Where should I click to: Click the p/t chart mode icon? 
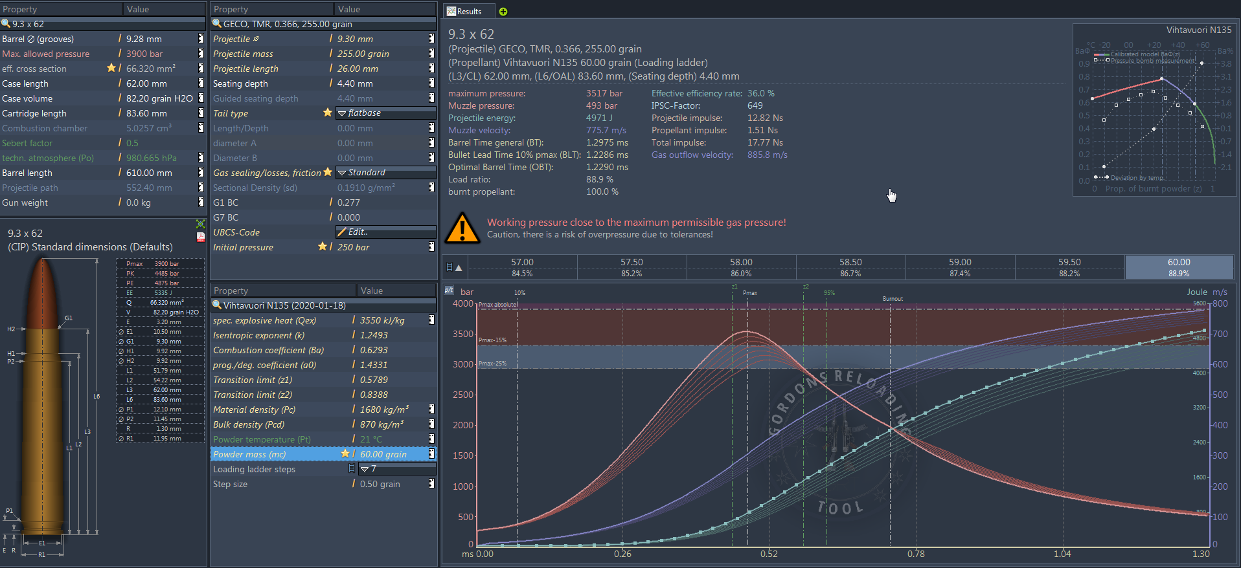pyautogui.click(x=449, y=290)
